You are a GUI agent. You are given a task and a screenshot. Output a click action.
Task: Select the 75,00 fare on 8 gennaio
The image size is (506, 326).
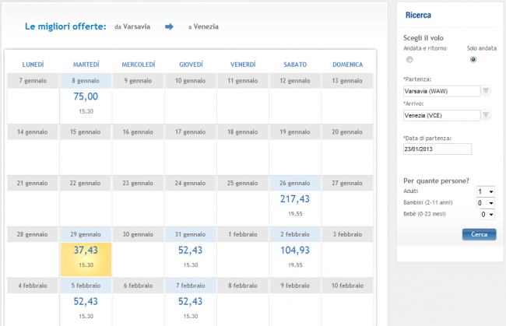click(x=86, y=96)
